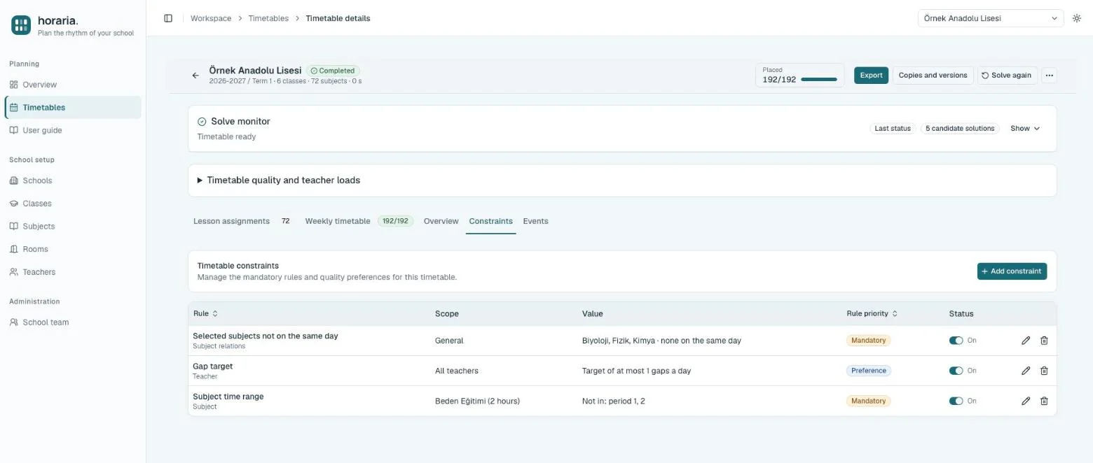The height and width of the screenshot is (463, 1093).
Task: Open Copies and versions
Action: [x=933, y=76]
